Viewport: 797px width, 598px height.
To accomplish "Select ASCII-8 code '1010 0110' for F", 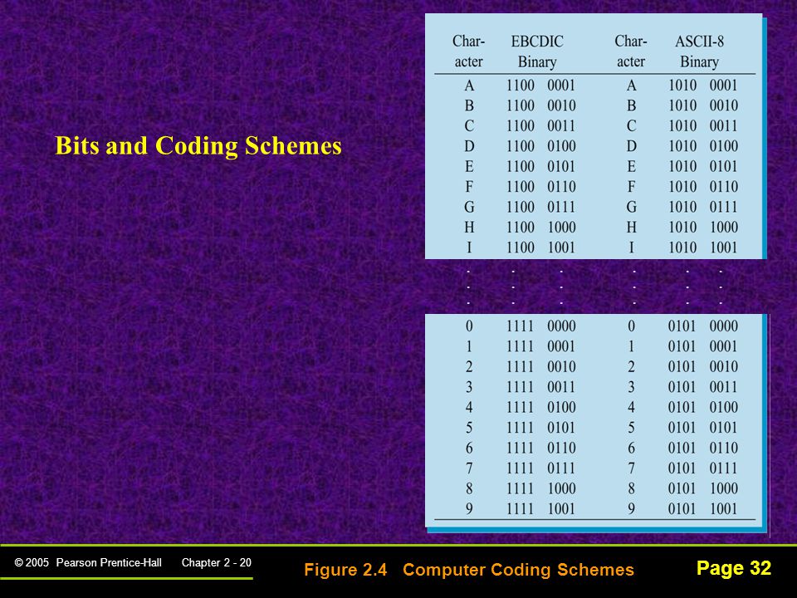I will click(x=703, y=187).
